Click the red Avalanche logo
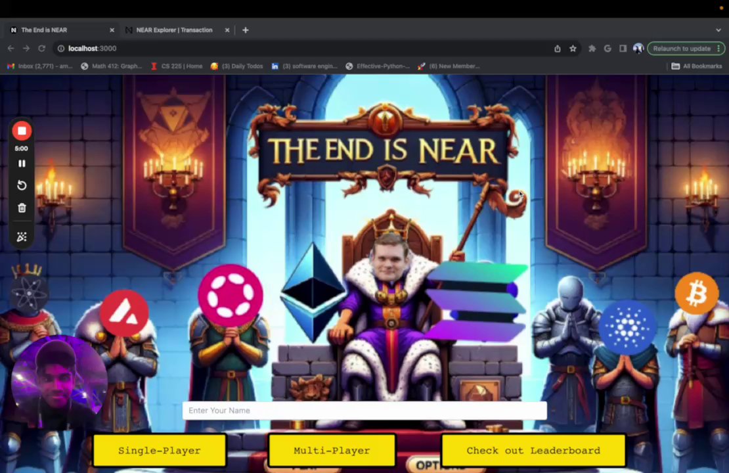Viewport: 729px width, 473px height. tap(124, 313)
